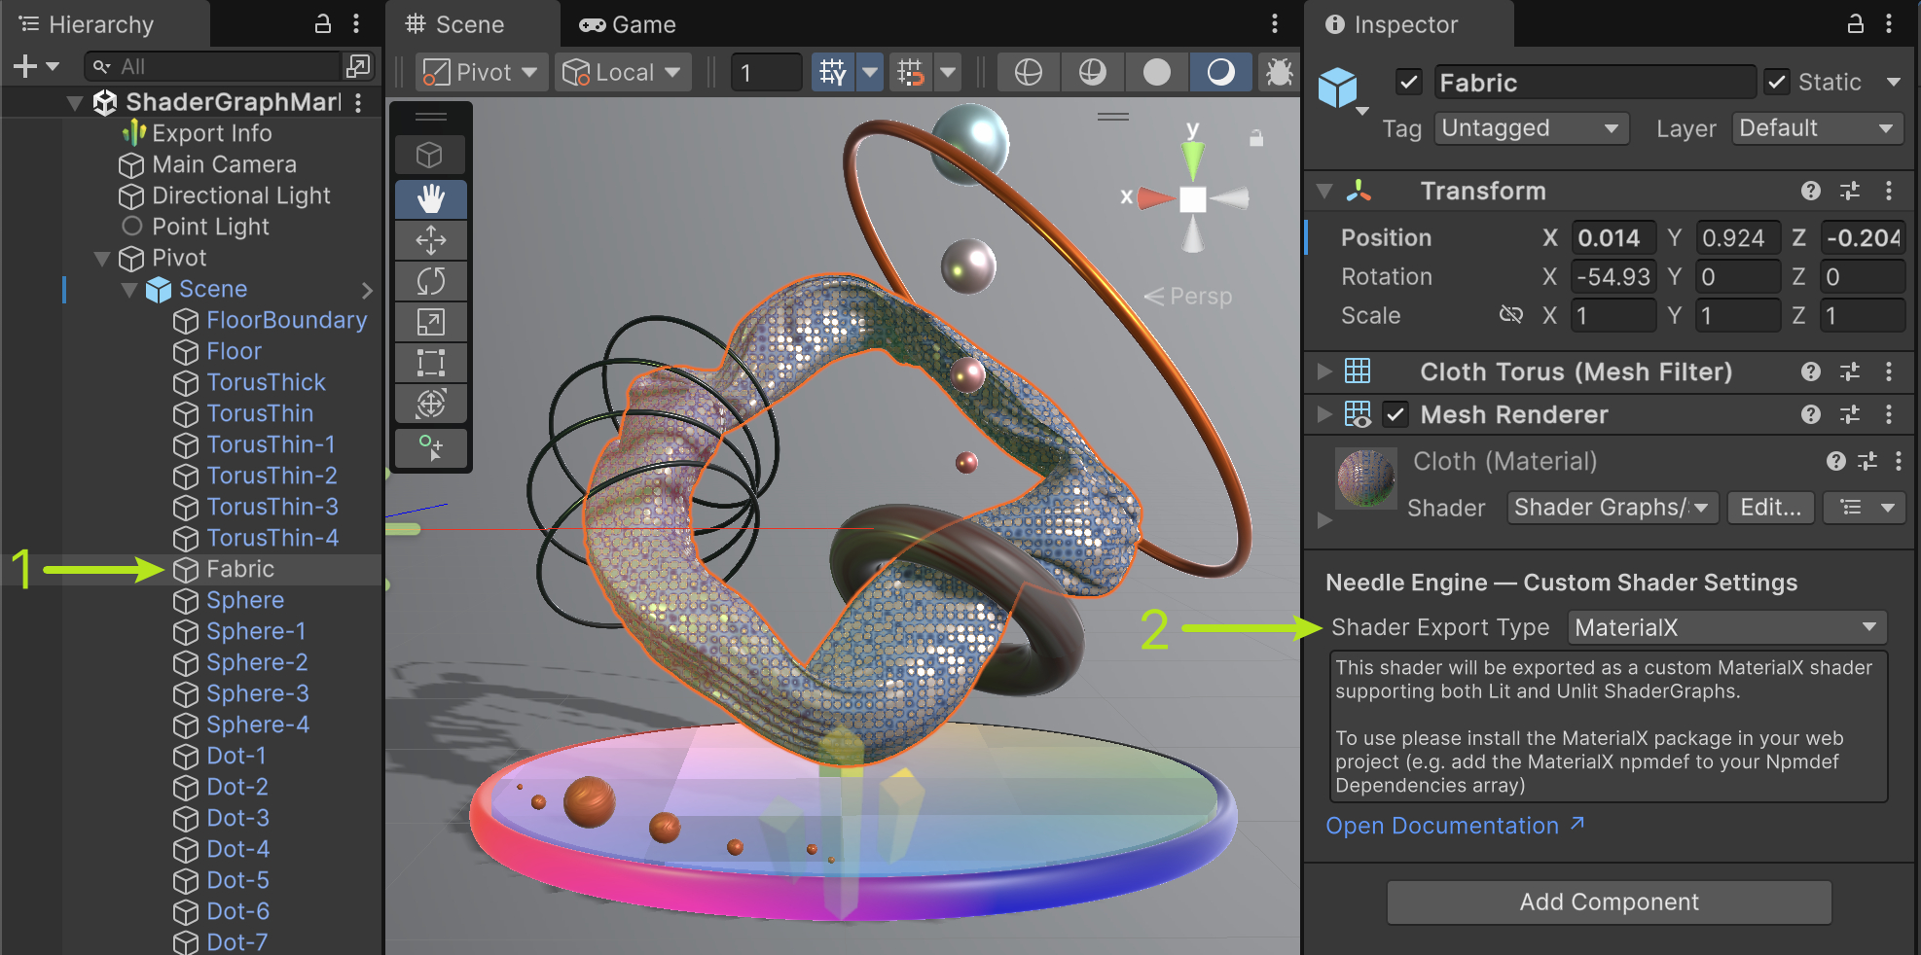This screenshot has height=955, width=1921.
Task: Open the Shader Export Type dropdown
Action: [1726, 628]
